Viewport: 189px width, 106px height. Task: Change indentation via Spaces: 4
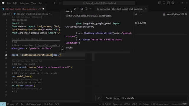click(x=117, y=104)
